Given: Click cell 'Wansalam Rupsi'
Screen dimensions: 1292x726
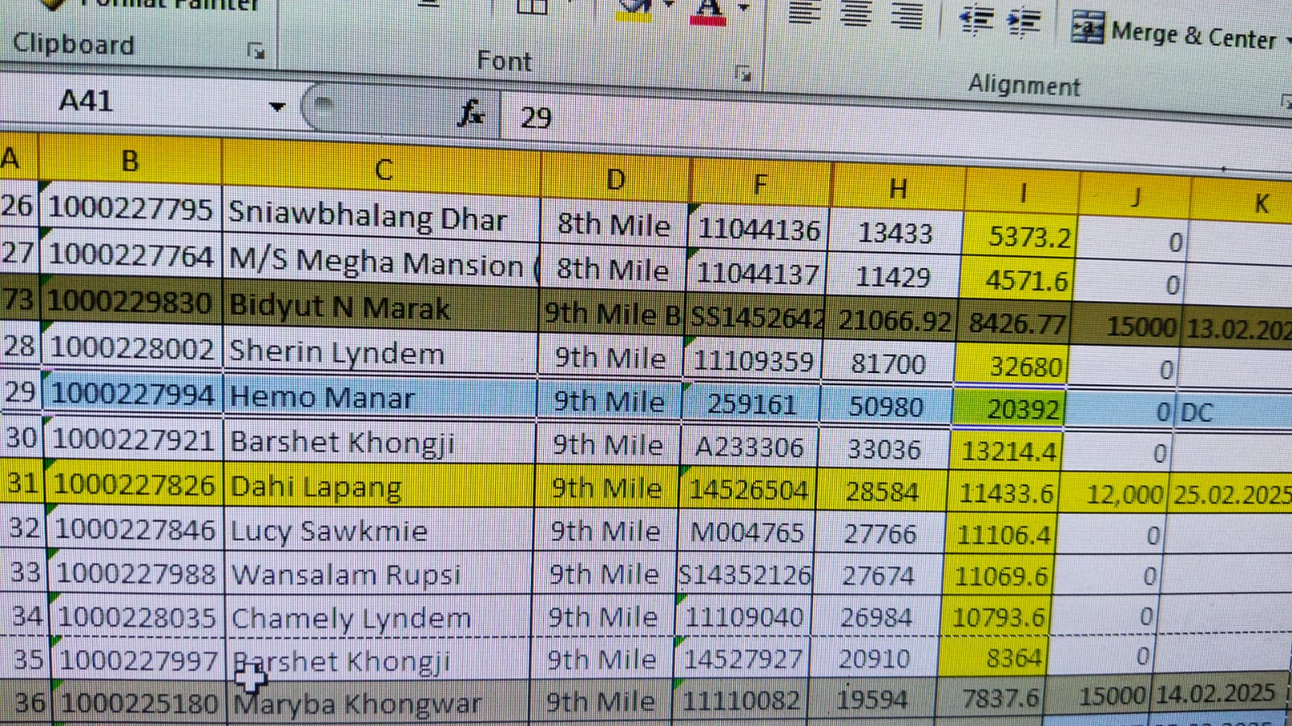Looking at the screenshot, I should 378,574.
